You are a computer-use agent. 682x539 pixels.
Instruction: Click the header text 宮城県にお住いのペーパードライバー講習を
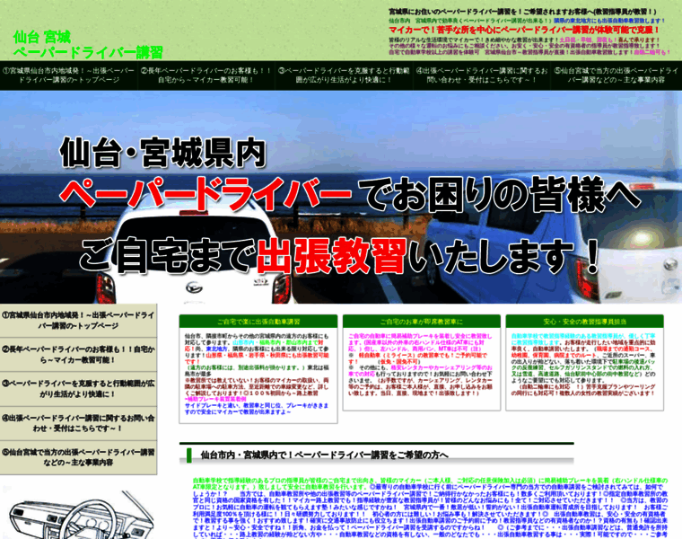[x=522, y=12]
